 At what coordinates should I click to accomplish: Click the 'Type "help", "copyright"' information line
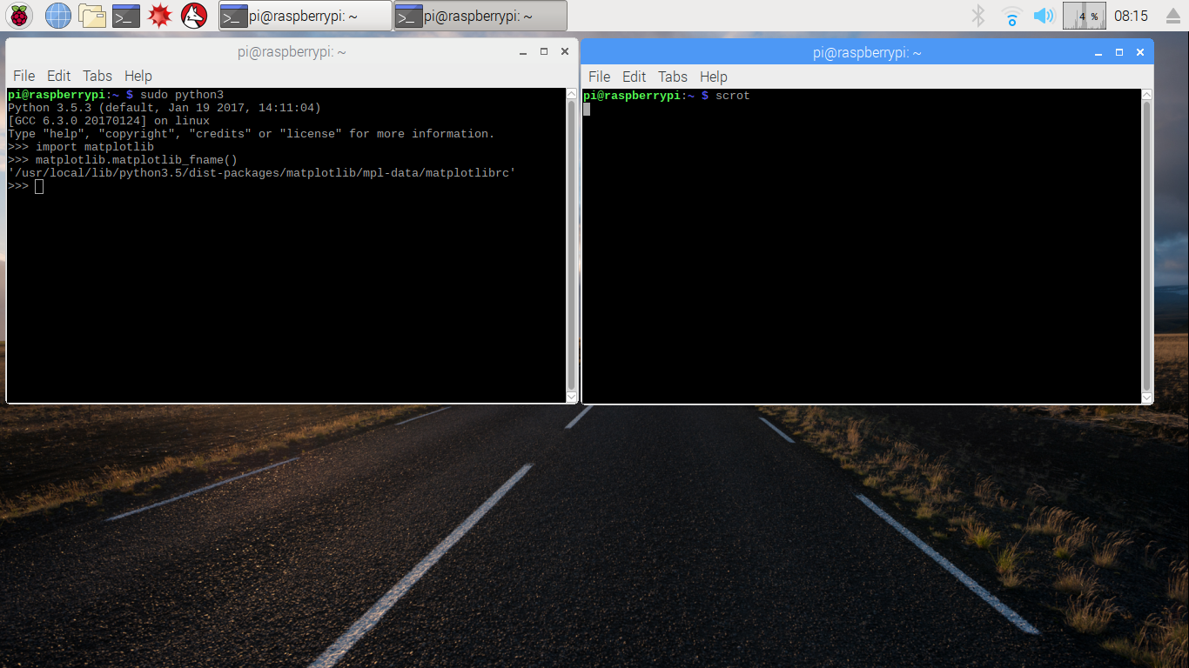click(x=252, y=134)
